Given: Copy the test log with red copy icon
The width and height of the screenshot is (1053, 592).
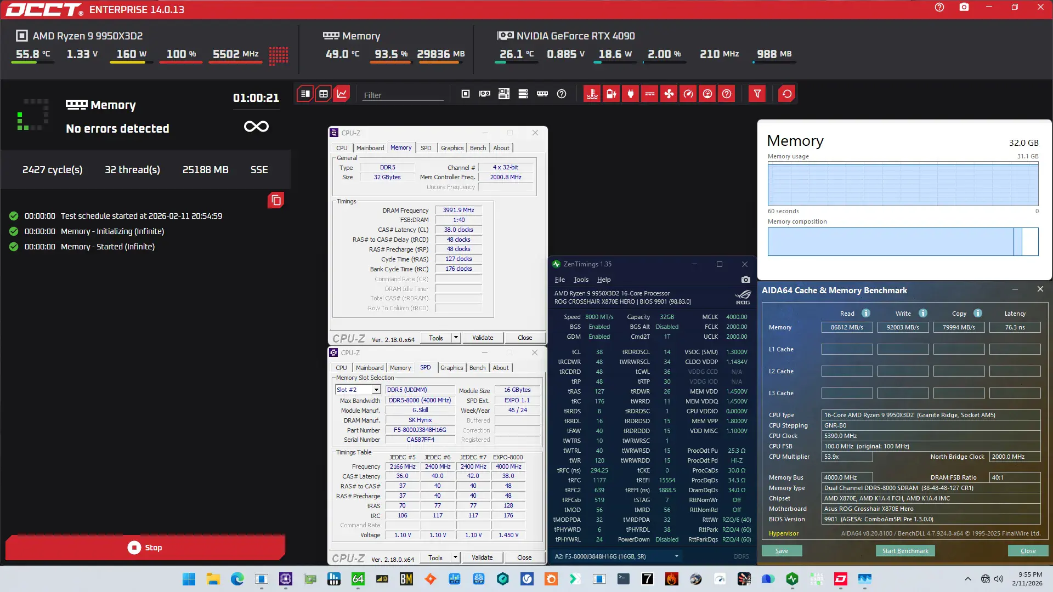Looking at the screenshot, I should [x=276, y=201].
